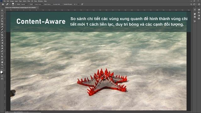
Task: Open the View menu
Action: (35, 1)
